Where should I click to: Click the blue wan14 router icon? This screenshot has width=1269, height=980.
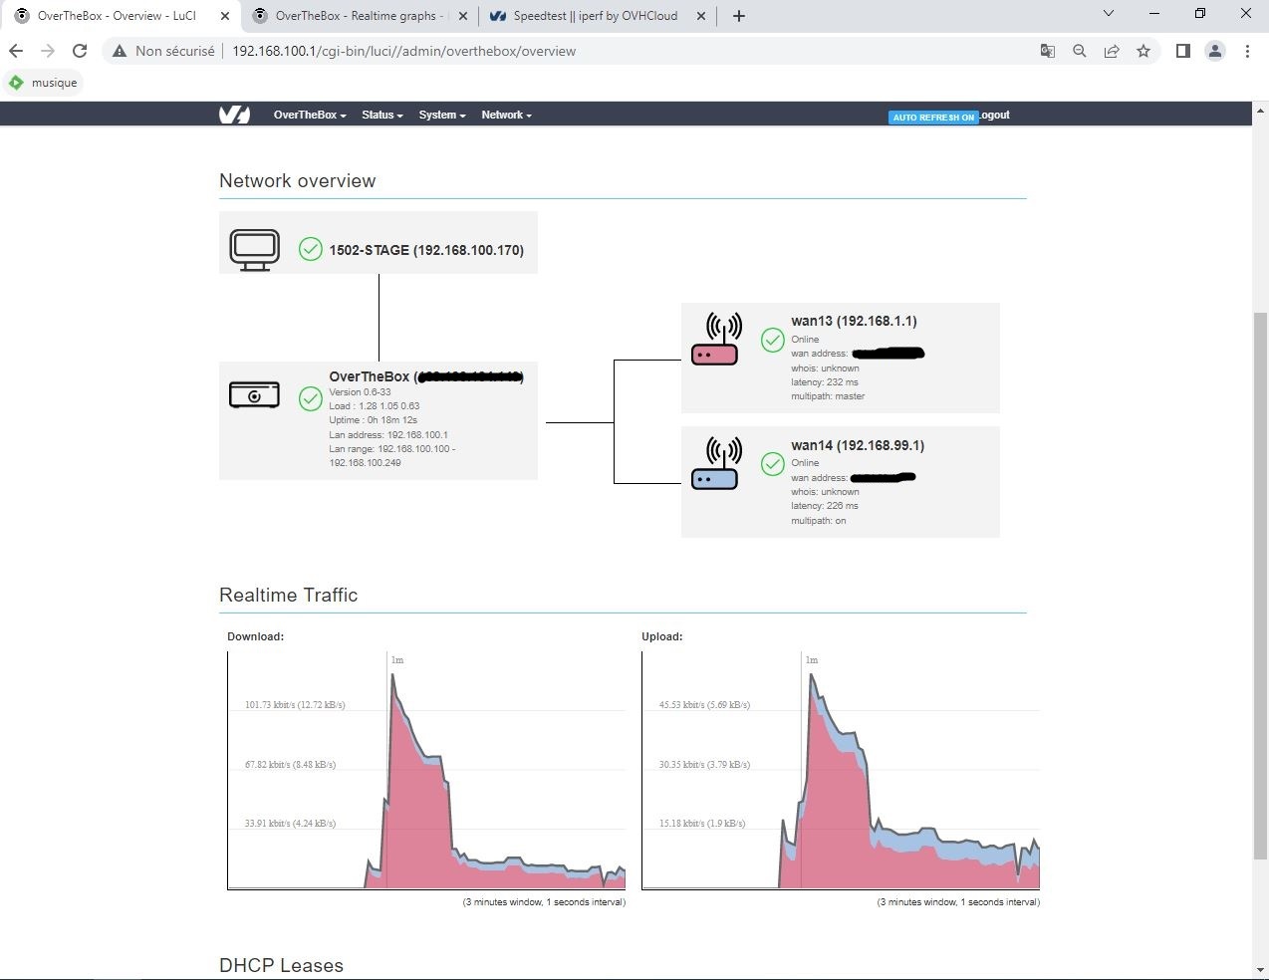click(x=715, y=464)
